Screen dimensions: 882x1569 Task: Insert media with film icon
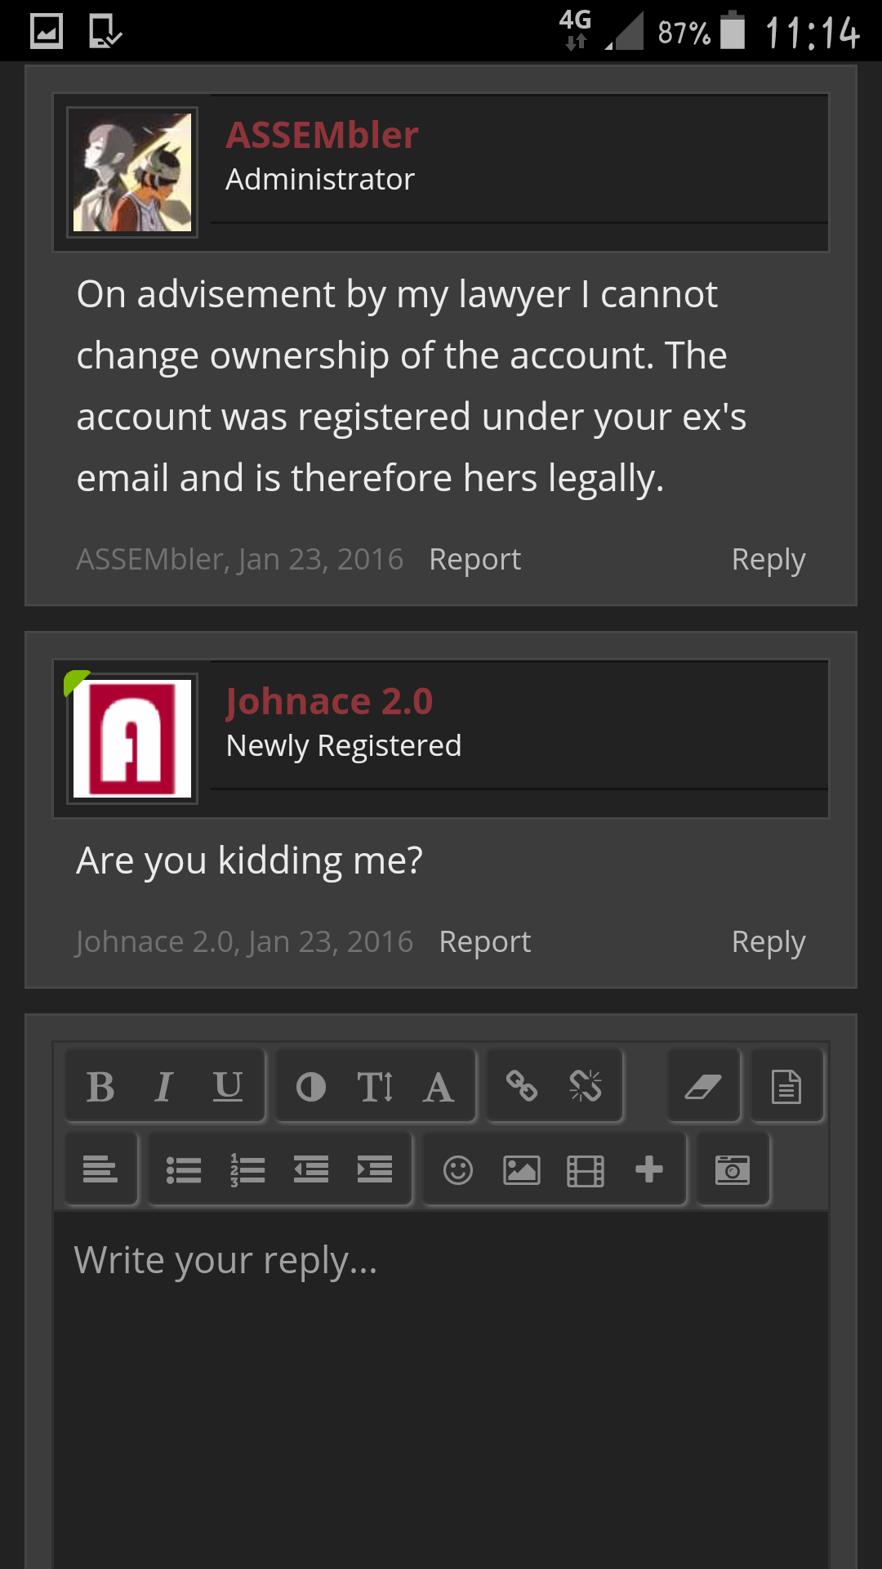pyautogui.click(x=586, y=1169)
